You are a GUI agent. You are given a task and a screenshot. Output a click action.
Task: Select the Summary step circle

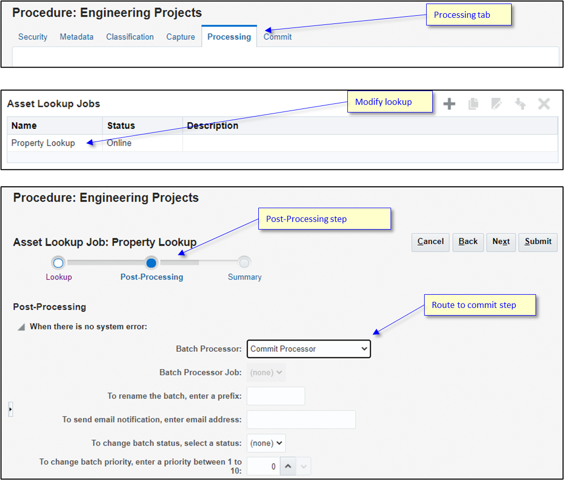(x=245, y=263)
